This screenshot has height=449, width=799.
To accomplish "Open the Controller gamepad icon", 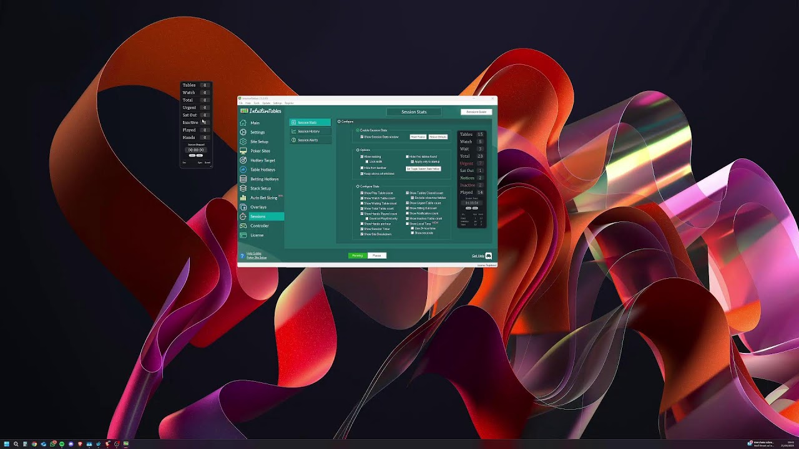I will pos(243,226).
